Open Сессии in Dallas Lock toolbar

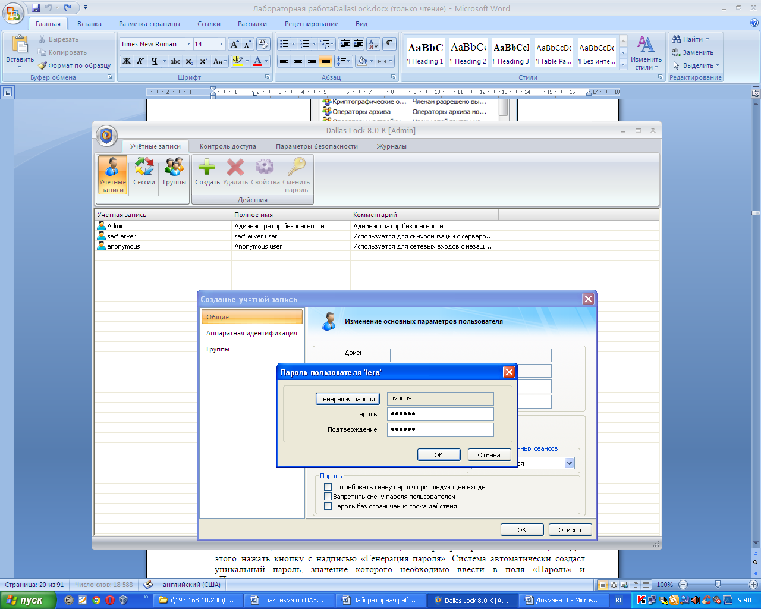click(x=144, y=172)
